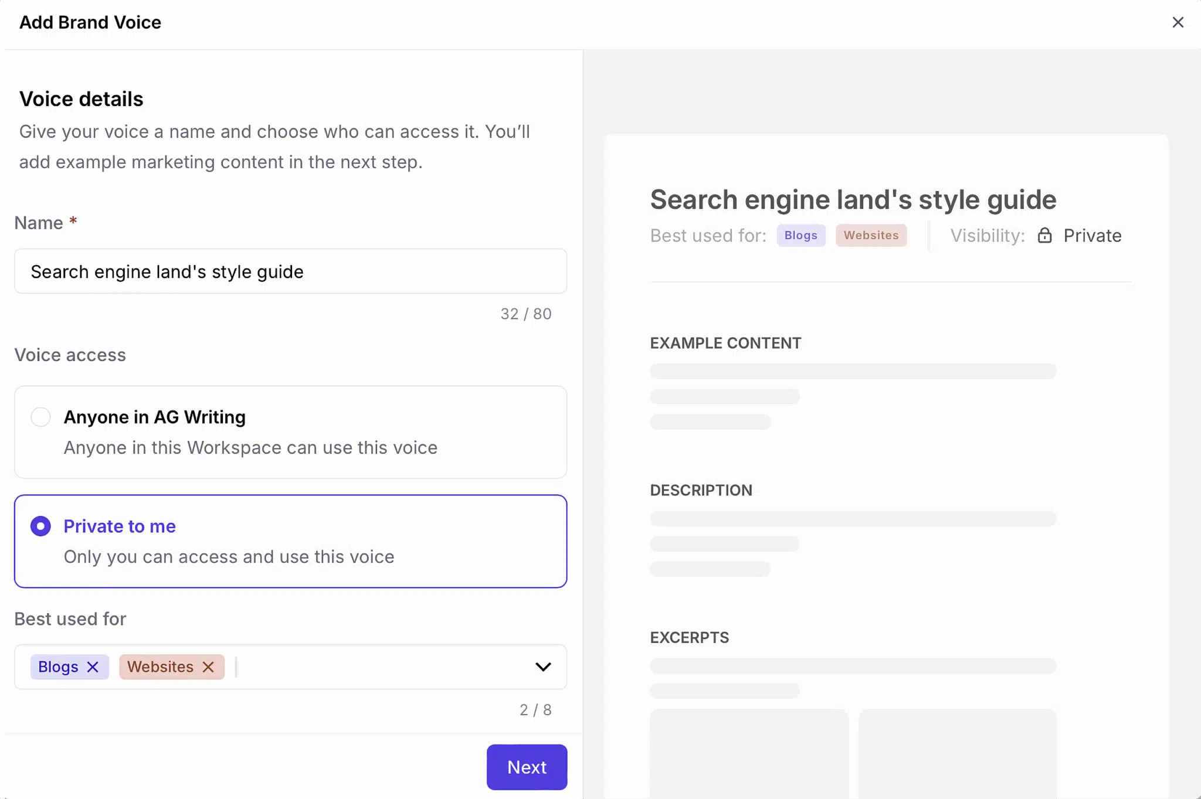The width and height of the screenshot is (1201, 799).
Task: Click the Name input field
Action: pyautogui.click(x=290, y=271)
